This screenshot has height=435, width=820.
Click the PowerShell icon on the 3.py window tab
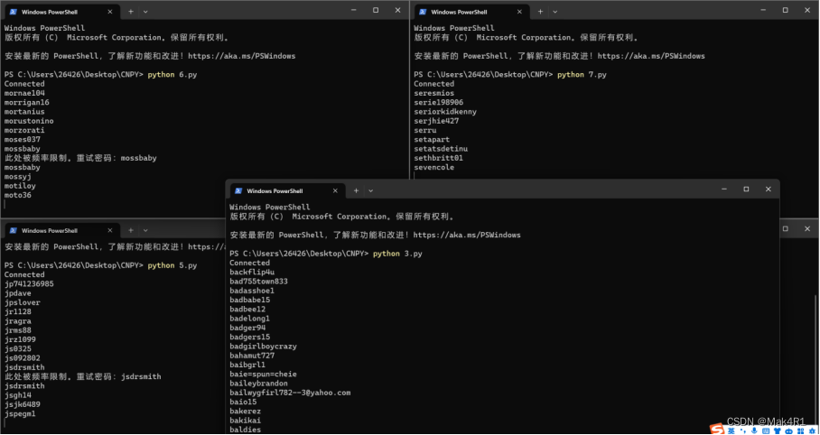pyautogui.click(x=238, y=190)
